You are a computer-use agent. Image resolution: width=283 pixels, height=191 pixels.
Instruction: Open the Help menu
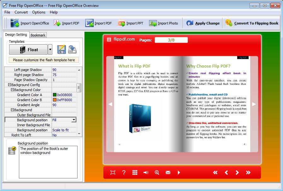[x=54, y=12]
